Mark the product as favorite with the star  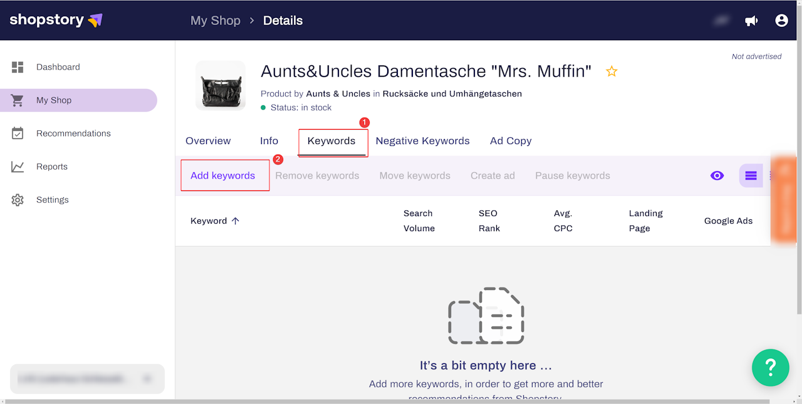click(x=612, y=71)
